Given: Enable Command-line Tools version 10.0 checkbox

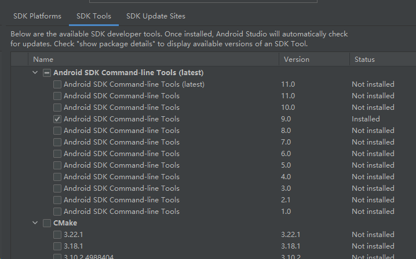Looking at the screenshot, I should click(57, 108).
